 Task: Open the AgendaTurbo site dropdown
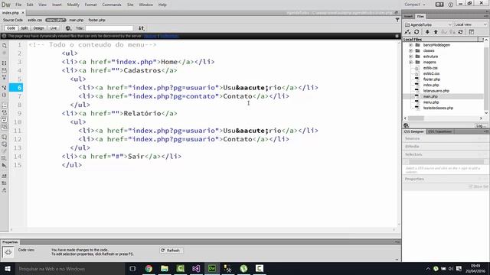pyautogui.click(x=429, y=24)
